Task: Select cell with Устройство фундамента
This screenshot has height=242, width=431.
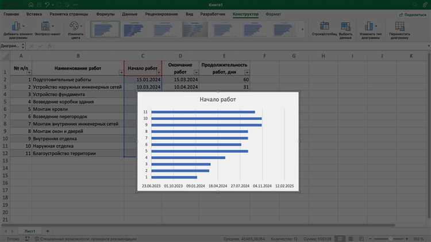Action: (78, 94)
